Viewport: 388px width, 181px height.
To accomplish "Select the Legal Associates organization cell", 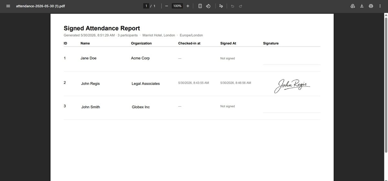I will coord(146,83).
